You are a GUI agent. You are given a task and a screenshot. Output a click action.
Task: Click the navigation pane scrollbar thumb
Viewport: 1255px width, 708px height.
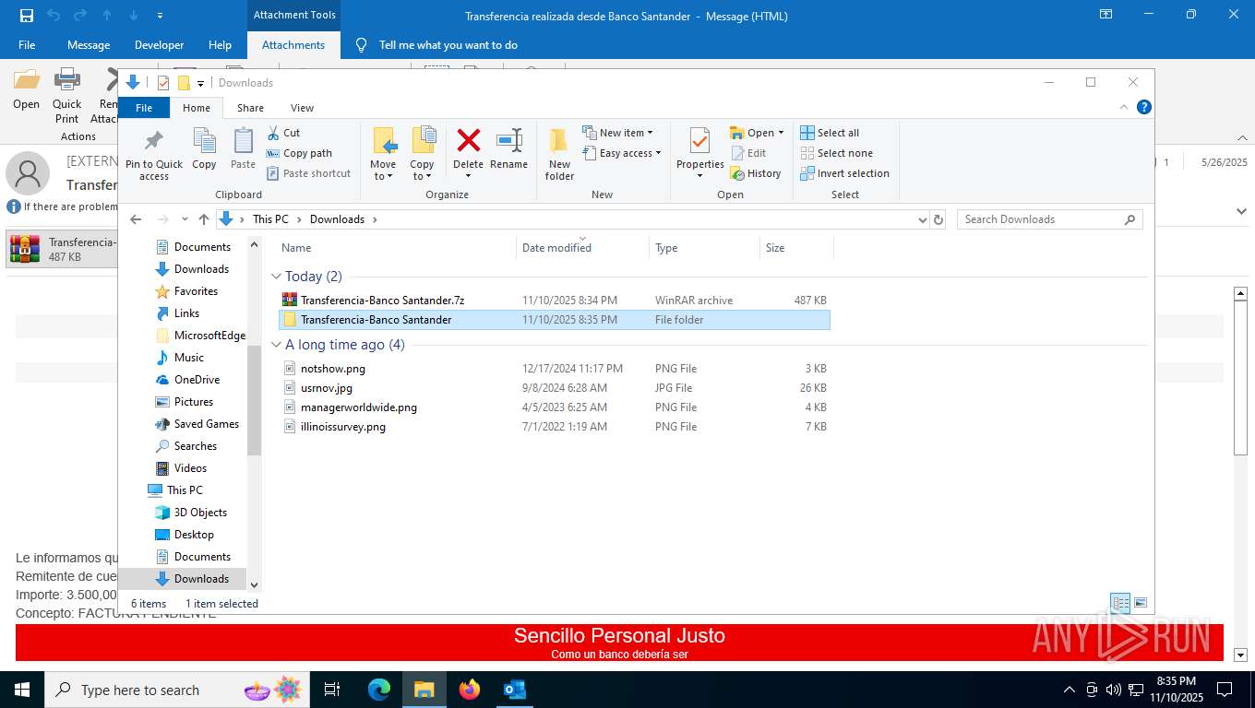[x=255, y=400]
